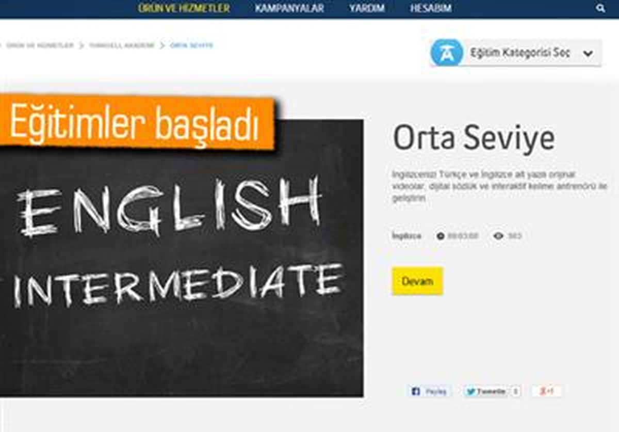The width and height of the screenshot is (619, 432).
Task: Open the KAMPANYALAR menu
Action: click(289, 8)
